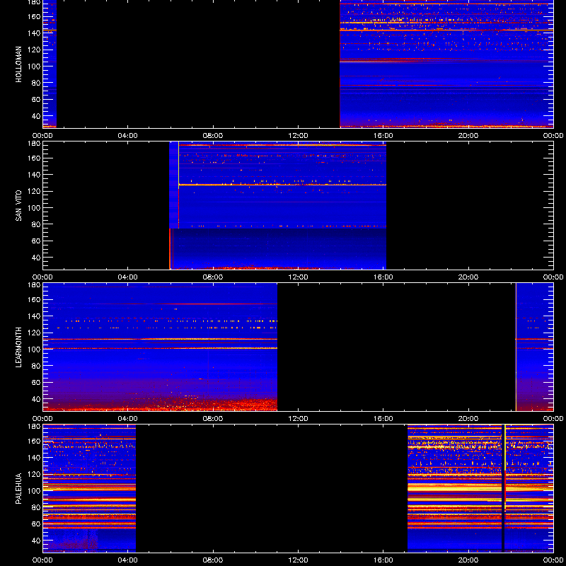The width and height of the screenshot is (566, 566).
Task: Select the PALEHUA station axis label
Action: click(18, 488)
